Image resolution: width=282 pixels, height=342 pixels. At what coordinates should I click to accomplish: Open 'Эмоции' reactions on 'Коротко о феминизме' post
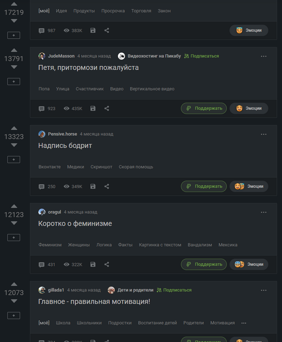point(249,264)
